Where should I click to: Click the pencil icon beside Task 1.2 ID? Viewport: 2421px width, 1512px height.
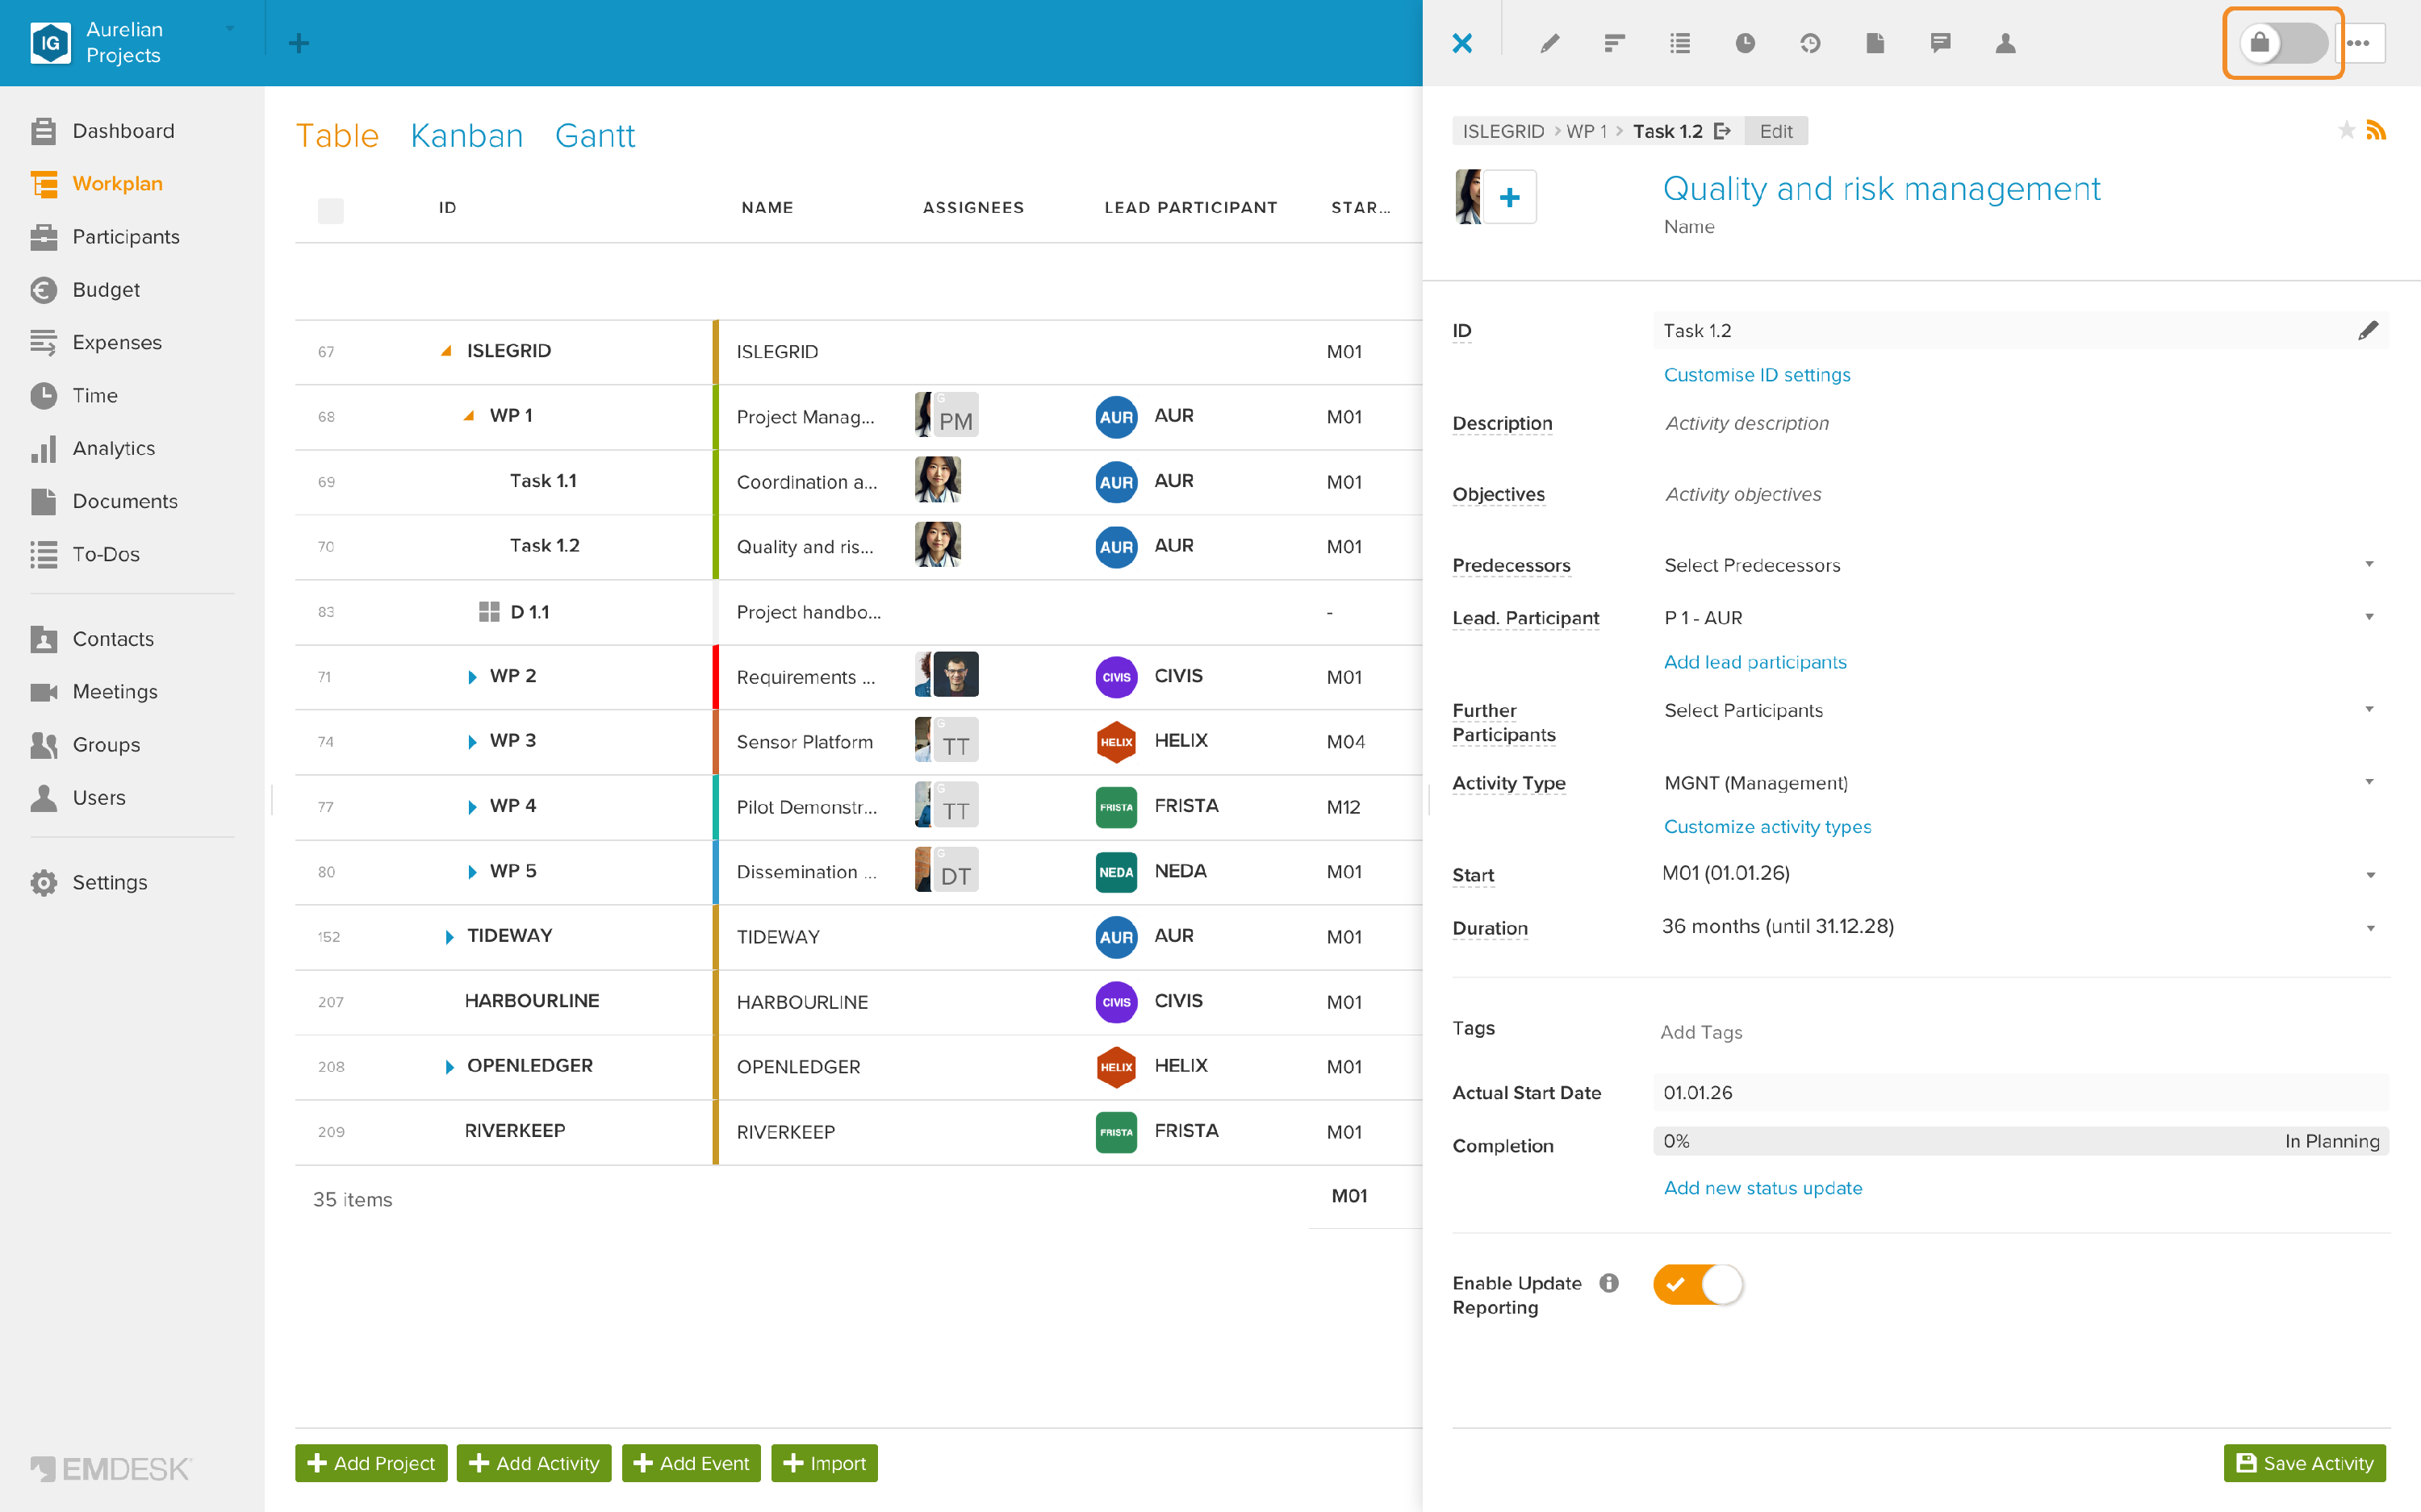(x=2368, y=331)
